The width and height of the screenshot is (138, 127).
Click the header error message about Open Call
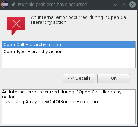click(x=79, y=20)
